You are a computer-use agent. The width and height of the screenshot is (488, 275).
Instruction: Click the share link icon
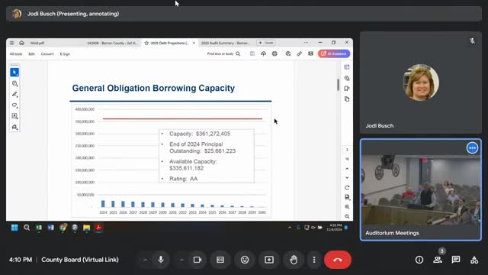point(299,53)
